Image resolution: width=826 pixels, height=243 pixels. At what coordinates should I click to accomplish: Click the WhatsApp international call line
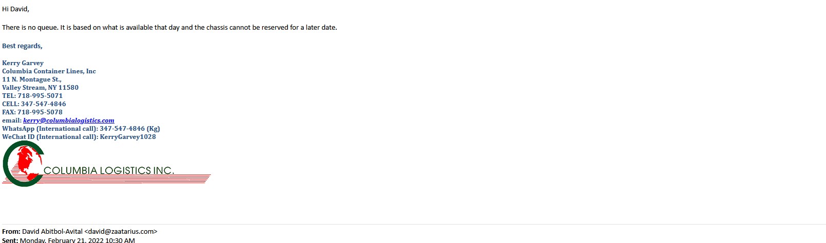click(81, 129)
